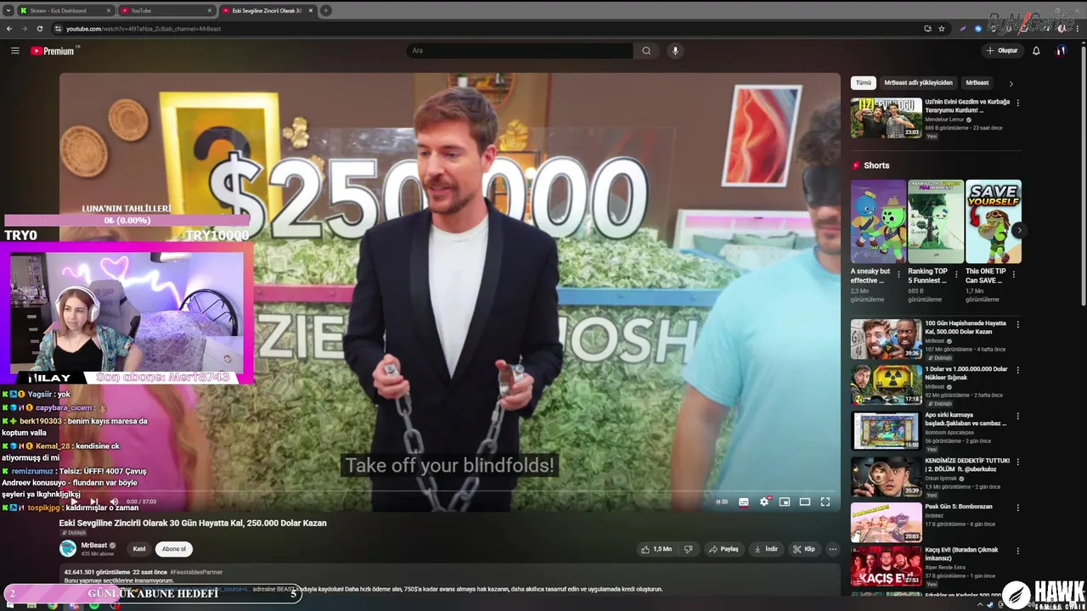Screen dimensions: 1087x611
Task: Toggle the autoplay switch in the player
Action: click(722, 502)
